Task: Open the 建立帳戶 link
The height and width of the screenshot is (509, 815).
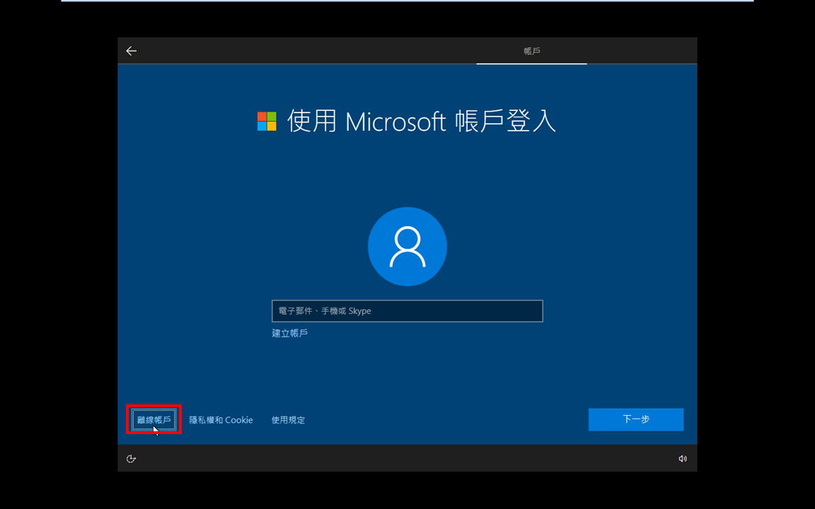Action: [x=289, y=333]
